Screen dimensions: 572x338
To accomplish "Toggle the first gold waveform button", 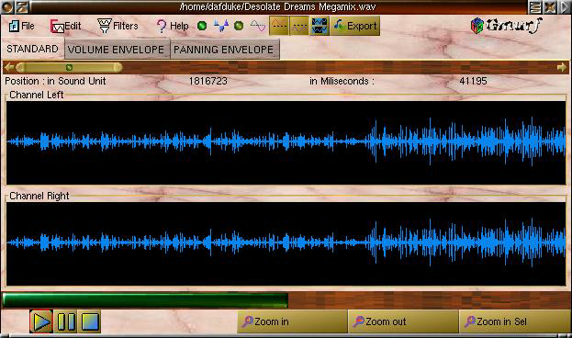I will (279, 26).
